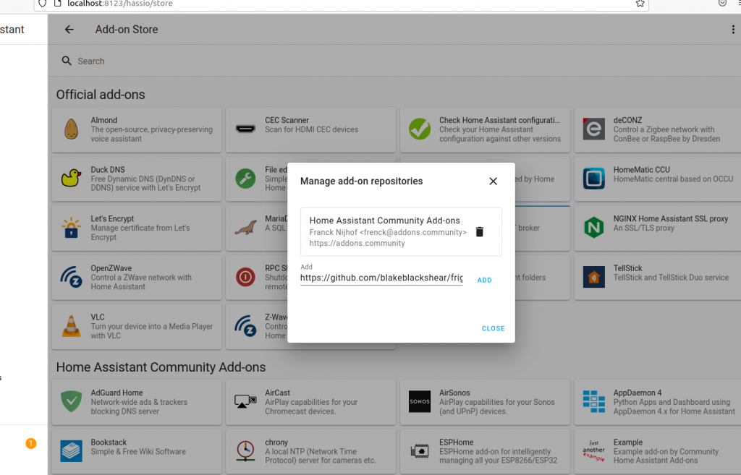Delete the Home Assistant Community Add-ons repository

pyautogui.click(x=479, y=232)
